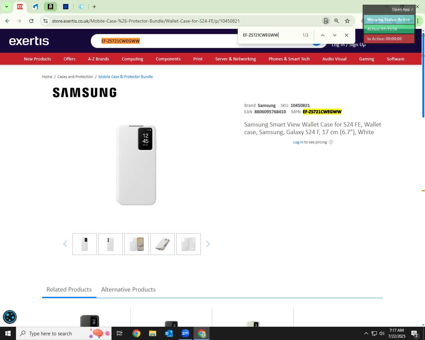Switch to the second browser tab

coord(35,7)
